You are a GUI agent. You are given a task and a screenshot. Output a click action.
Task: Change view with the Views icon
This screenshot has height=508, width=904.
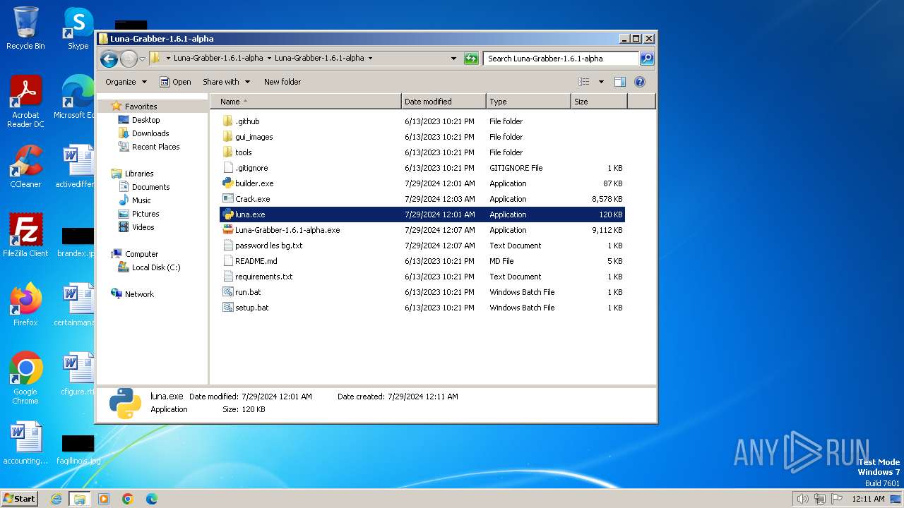click(584, 82)
